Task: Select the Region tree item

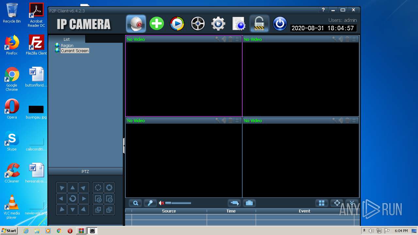Action: pos(67,45)
